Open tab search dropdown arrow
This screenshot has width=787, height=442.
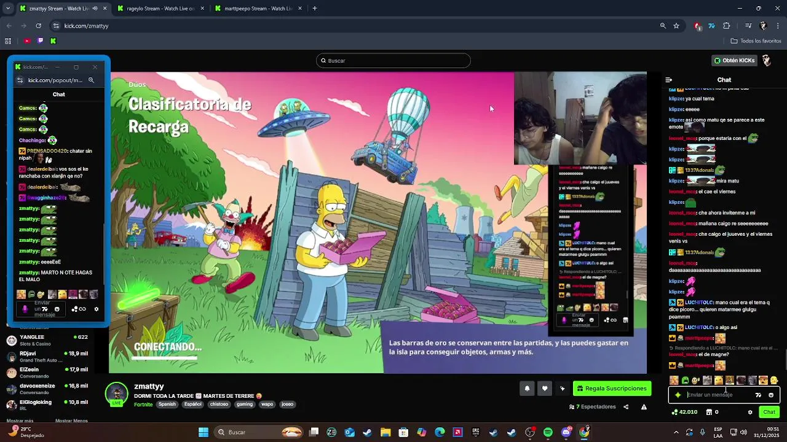click(x=7, y=9)
